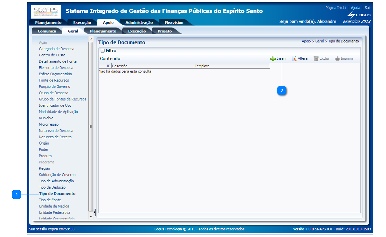Select Tipo de Fonte in sidebar
This screenshot has width=386, height=237.
(x=50, y=200)
